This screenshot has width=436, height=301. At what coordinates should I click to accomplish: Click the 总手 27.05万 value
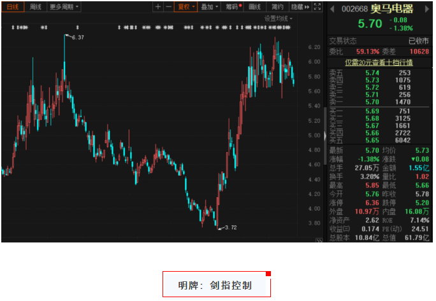pyautogui.click(x=367, y=168)
